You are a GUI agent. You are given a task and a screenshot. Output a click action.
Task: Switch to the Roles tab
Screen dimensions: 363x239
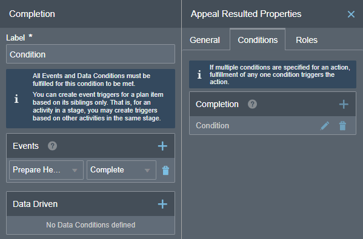tap(307, 40)
